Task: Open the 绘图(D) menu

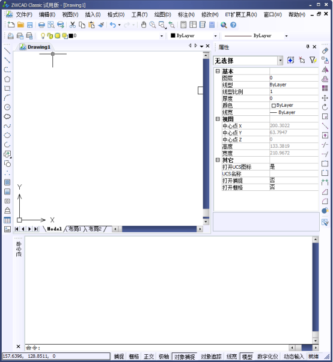Action: click(x=163, y=15)
